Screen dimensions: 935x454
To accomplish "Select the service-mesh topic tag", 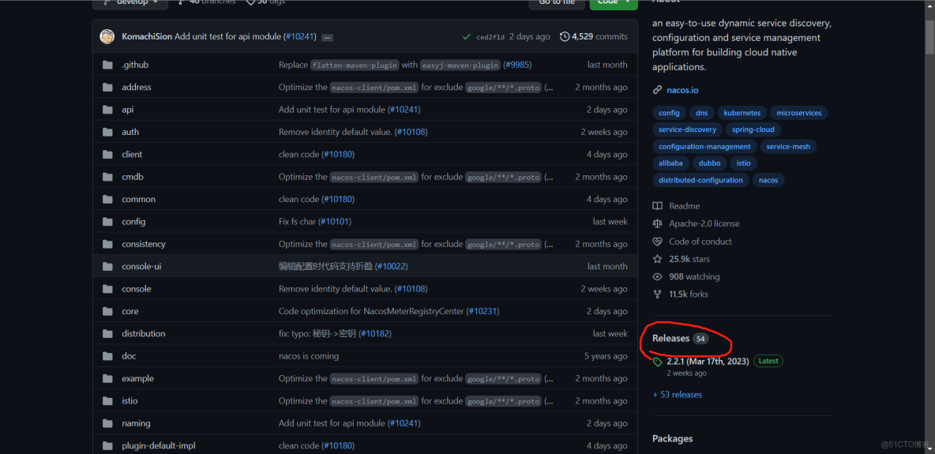I will click(x=788, y=146).
